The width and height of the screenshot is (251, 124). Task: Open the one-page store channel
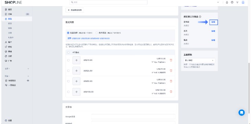pos(10,85)
